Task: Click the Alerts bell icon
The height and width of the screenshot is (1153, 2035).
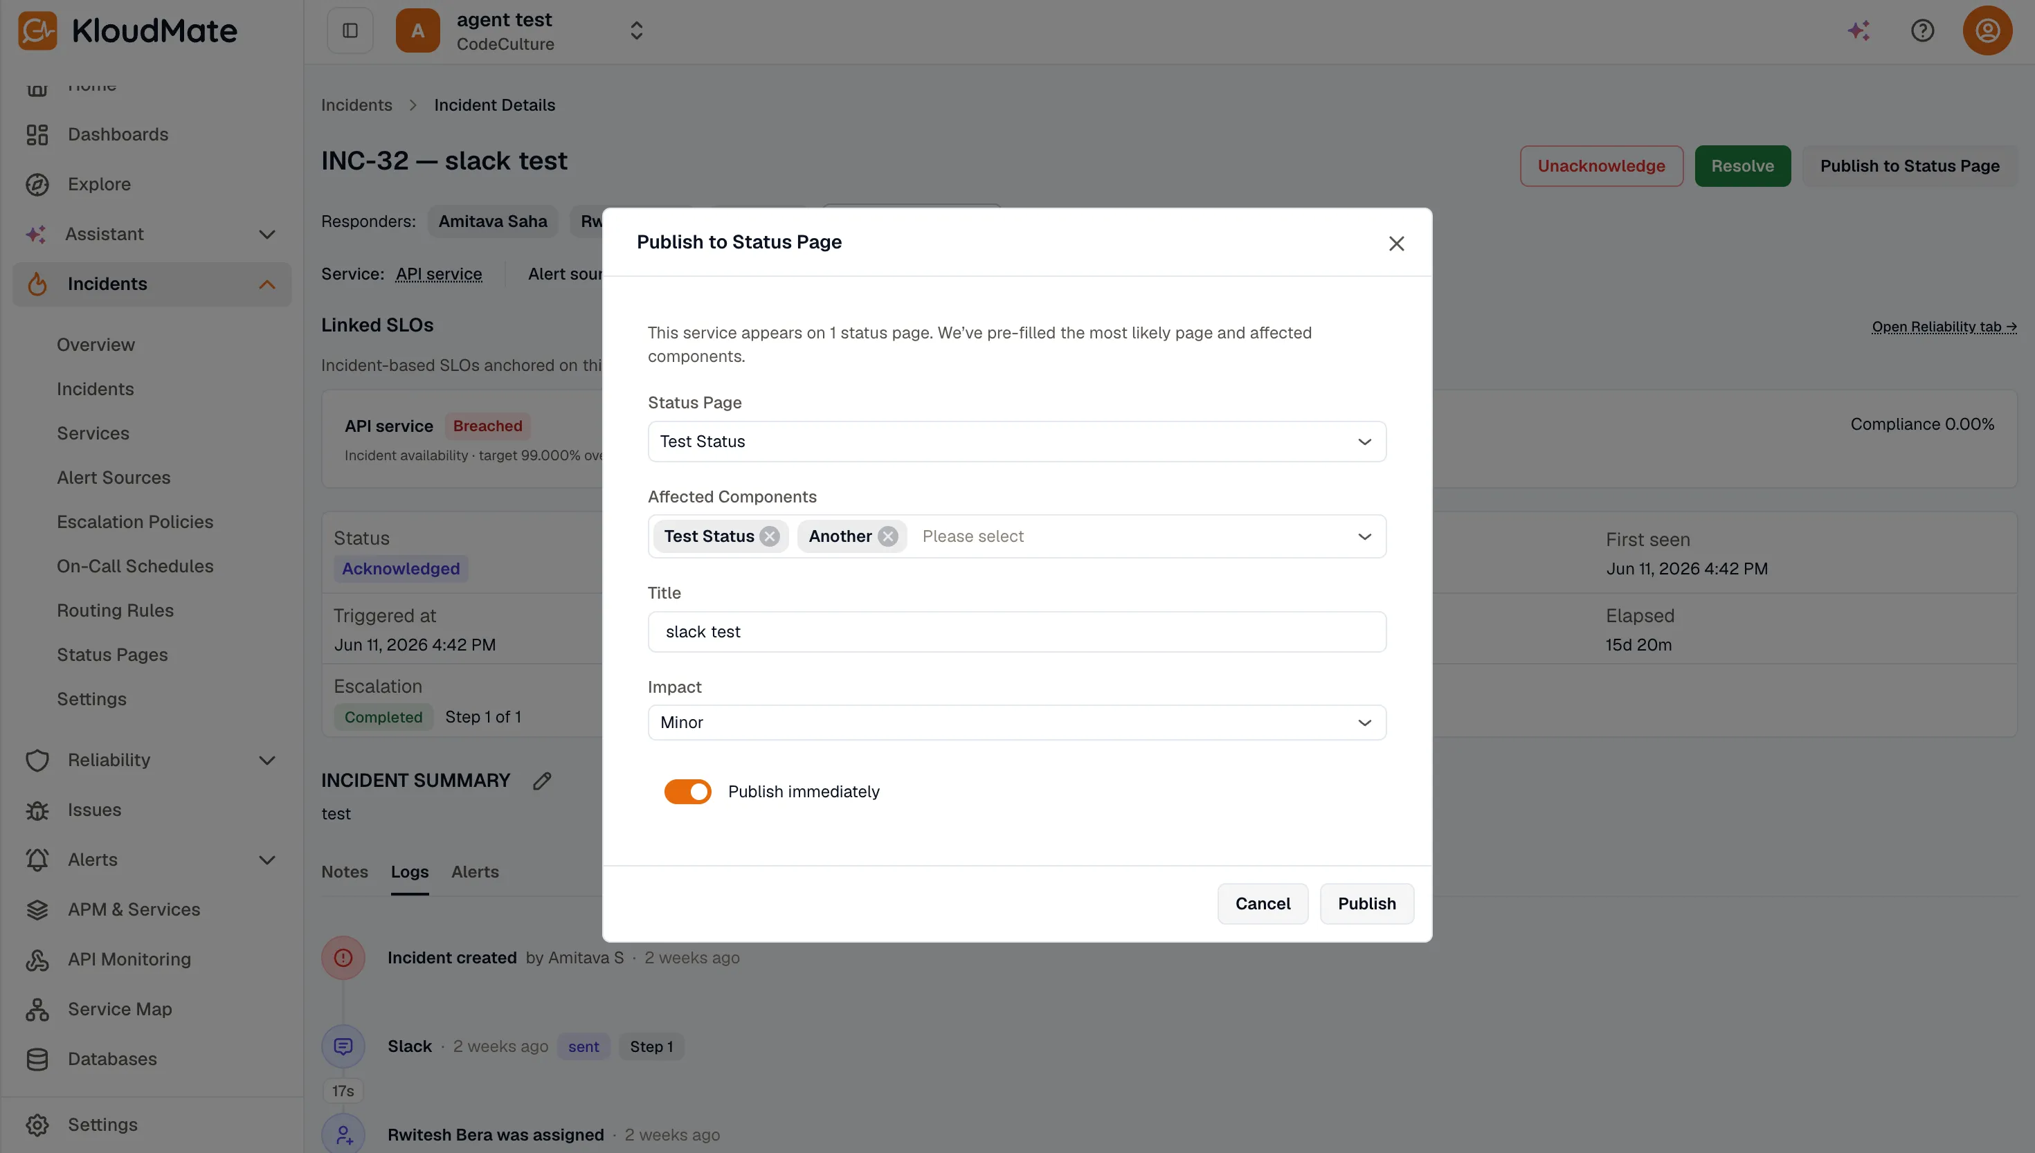Action: 37,860
